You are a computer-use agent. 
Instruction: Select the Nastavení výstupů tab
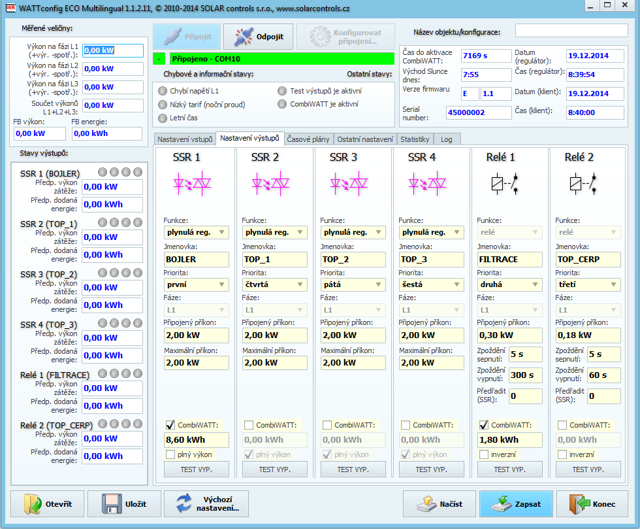pyautogui.click(x=249, y=138)
